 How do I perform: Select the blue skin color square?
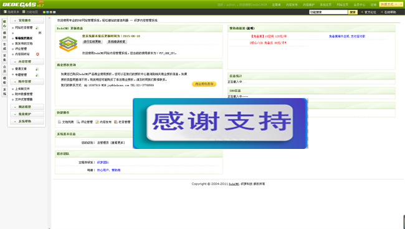[47, 12]
